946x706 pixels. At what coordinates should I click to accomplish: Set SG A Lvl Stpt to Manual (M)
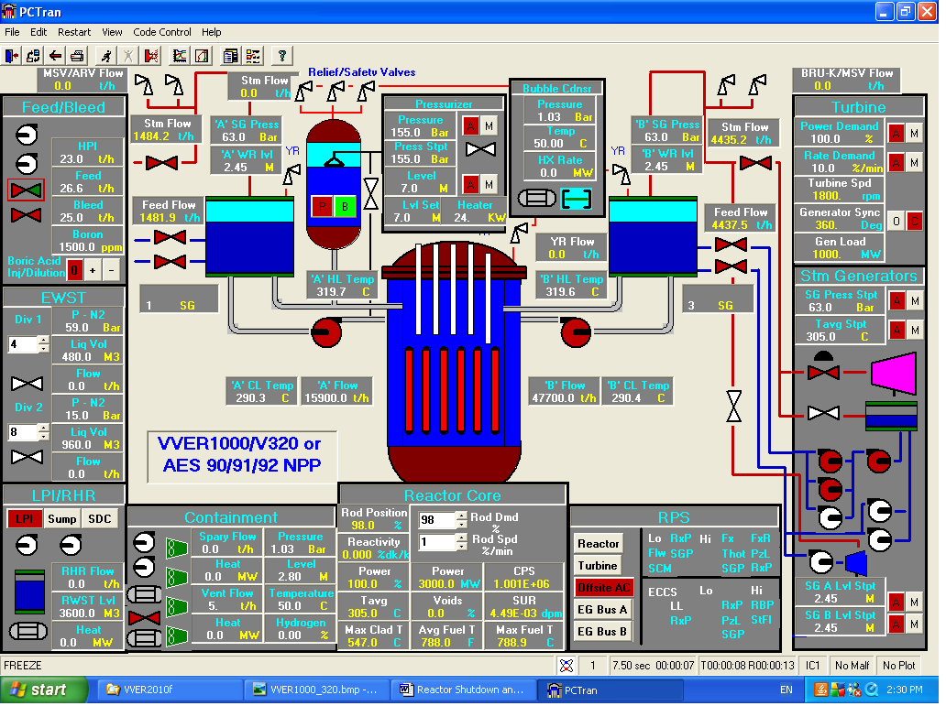[x=915, y=602]
